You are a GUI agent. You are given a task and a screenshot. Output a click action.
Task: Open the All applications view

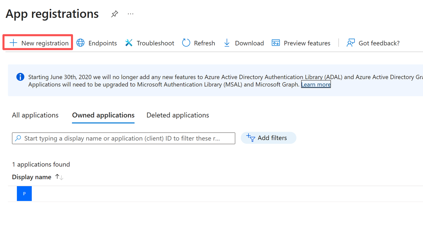click(x=35, y=115)
